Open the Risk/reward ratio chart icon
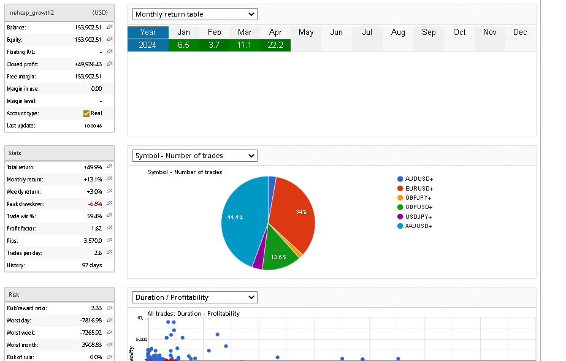This screenshot has height=361, width=566. tap(110, 308)
